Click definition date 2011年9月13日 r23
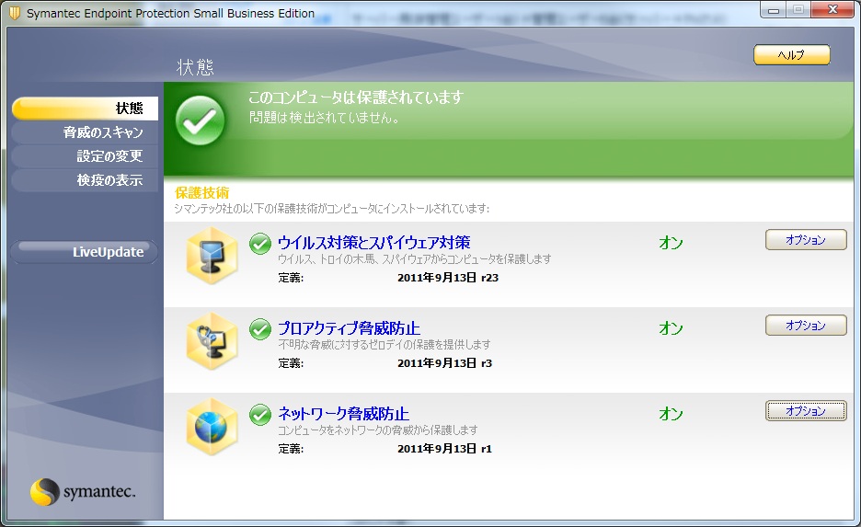861x527 pixels. (x=448, y=278)
